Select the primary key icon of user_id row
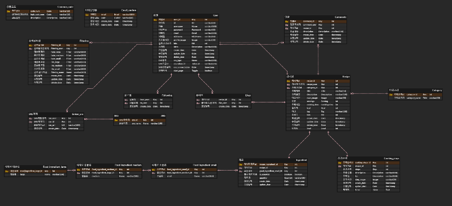The width and height of the screenshot is (452, 206). [155, 20]
